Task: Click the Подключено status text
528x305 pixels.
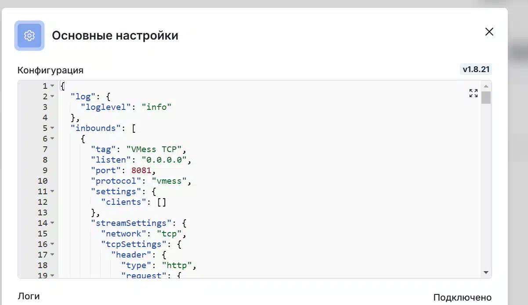Action: point(463,298)
